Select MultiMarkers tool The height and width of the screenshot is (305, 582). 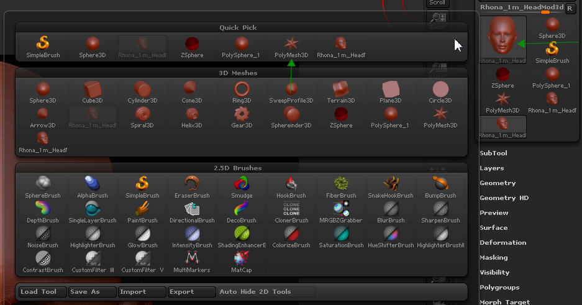[x=192, y=262]
